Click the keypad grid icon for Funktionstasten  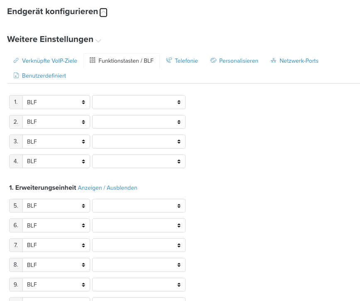(x=92, y=60)
